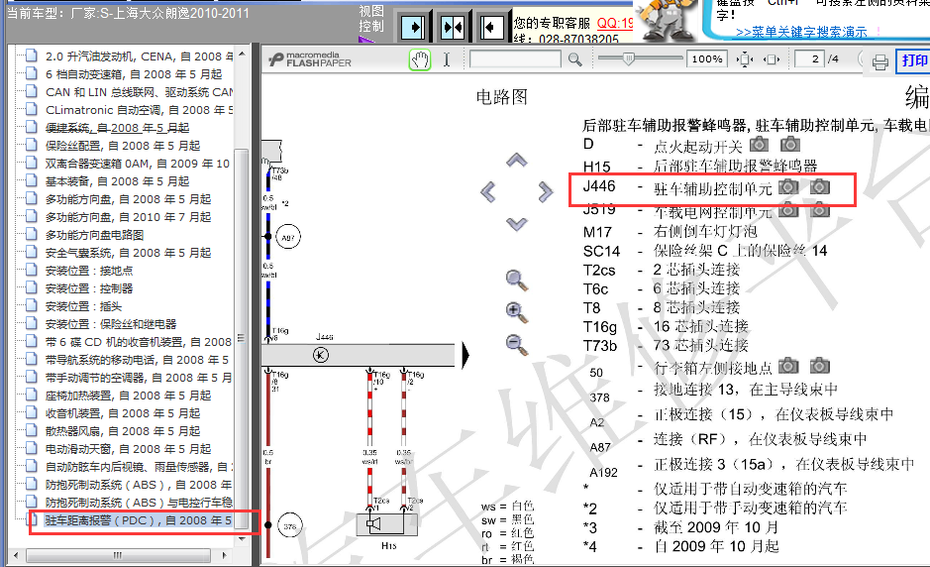The height and width of the screenshot is (567, 930).
Task: Select 驻车距离报警（PDC）tree item
Action: point(139,520)
